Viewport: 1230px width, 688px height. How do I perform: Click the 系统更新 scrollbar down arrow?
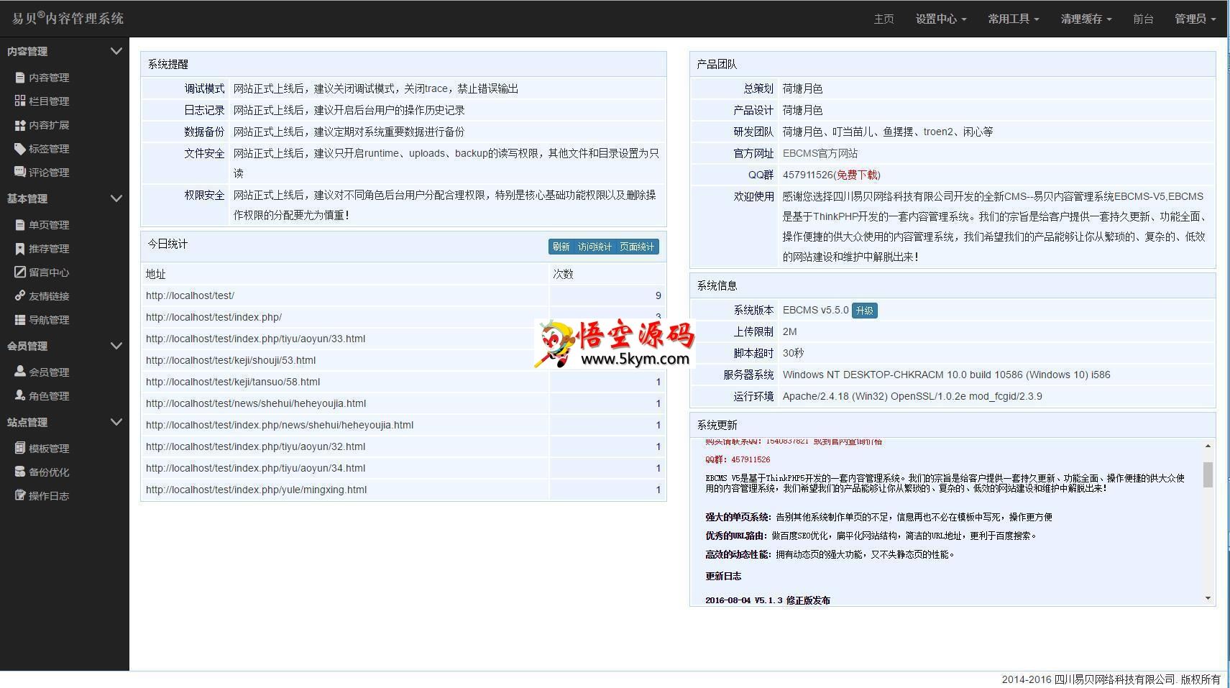point(1208,598)
